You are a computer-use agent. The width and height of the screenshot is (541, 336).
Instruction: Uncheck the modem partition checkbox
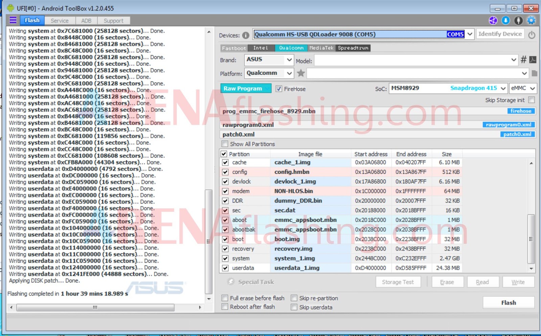225,191
